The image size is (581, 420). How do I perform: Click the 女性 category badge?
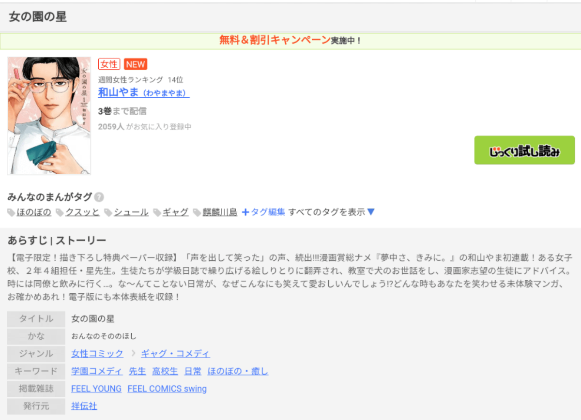pyautogui.click(x=109, y=64)
